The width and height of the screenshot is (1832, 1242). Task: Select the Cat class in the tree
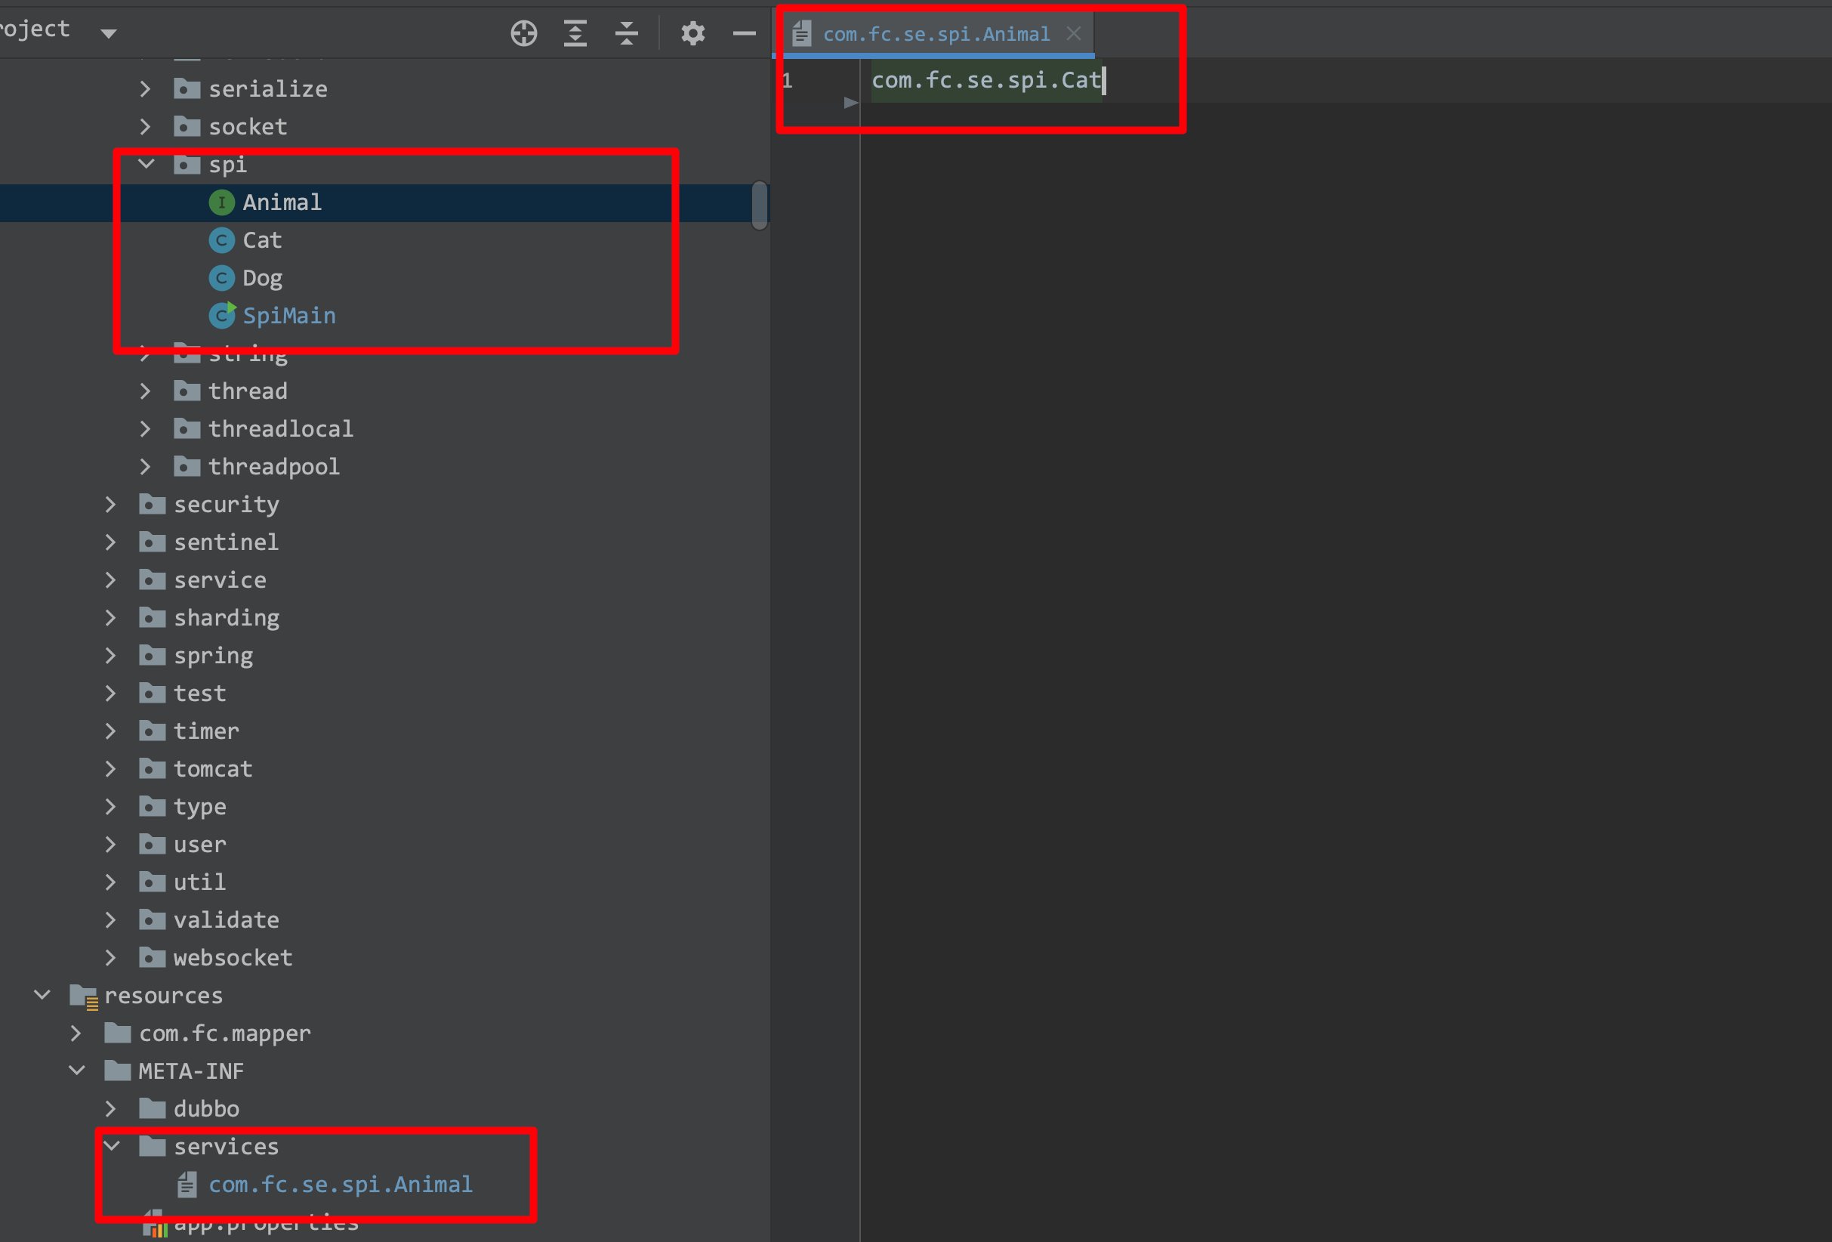click(262, 239)
